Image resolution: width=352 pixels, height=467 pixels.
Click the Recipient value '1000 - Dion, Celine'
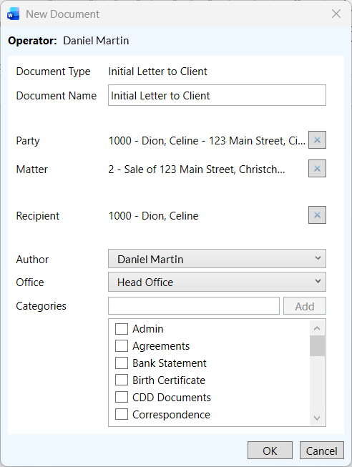point(154,216)
